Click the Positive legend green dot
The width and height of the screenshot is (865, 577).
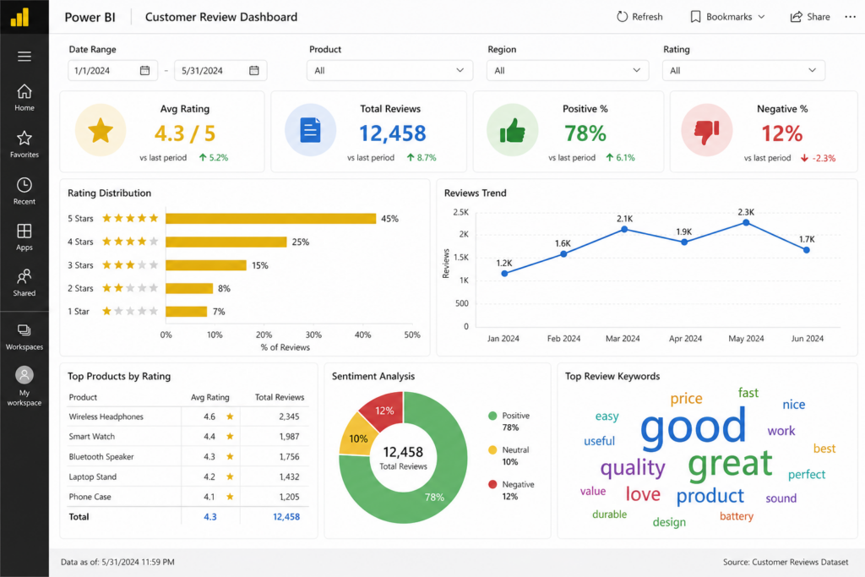click(x=492, y=416)
